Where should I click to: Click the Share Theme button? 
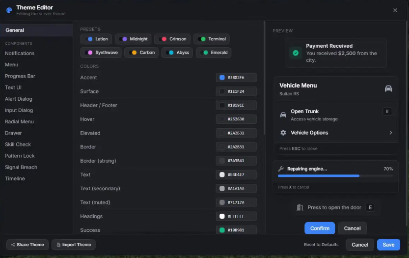click(27, 245)
